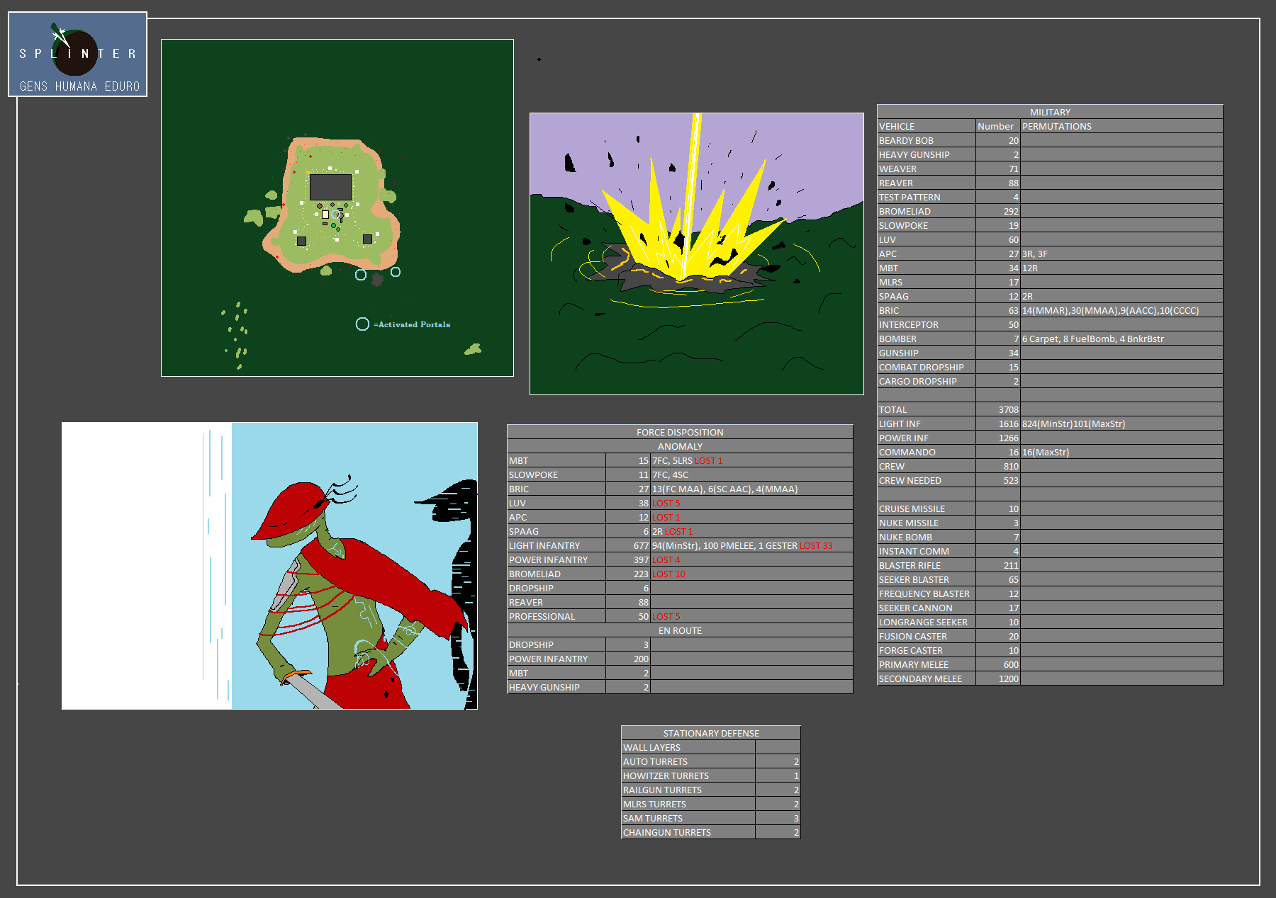The width and height of the screenshot is (1276, 898).
Task: Click the STATIONARY DEFENSE header
Action: coord(710,733)
